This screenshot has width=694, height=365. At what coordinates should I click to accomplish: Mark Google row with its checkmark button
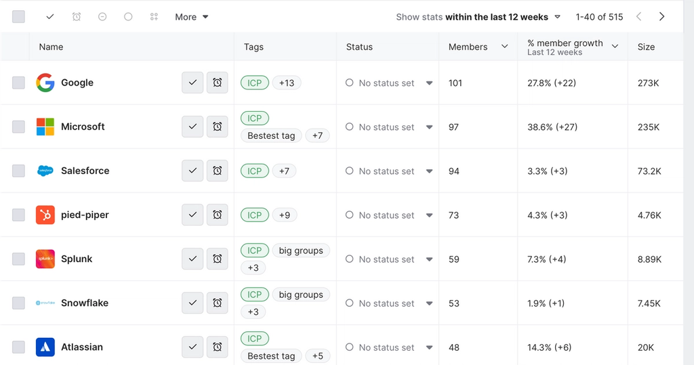pyautogui.click(x=192, y=83)
